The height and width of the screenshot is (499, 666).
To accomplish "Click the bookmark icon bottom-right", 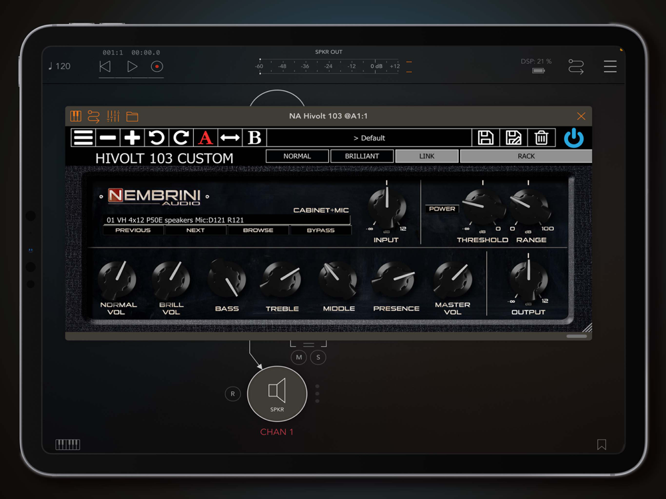I will point(601,444).
